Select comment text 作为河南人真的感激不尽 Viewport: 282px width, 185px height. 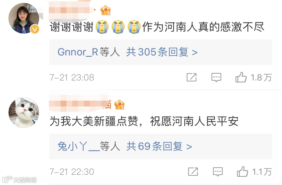tap(203, 27)
